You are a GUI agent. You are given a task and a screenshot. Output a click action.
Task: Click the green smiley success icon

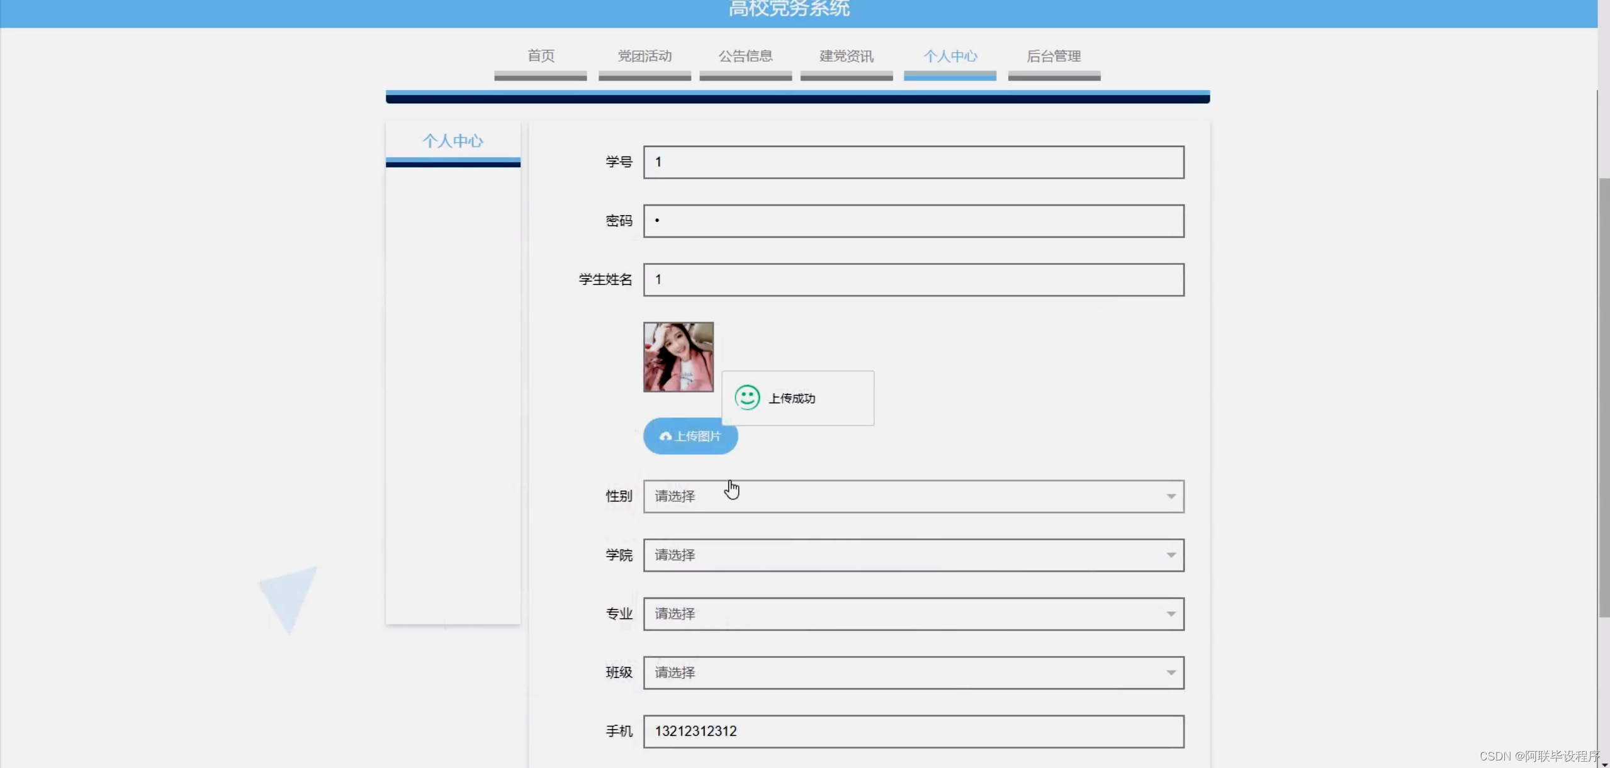click(747, 398)
